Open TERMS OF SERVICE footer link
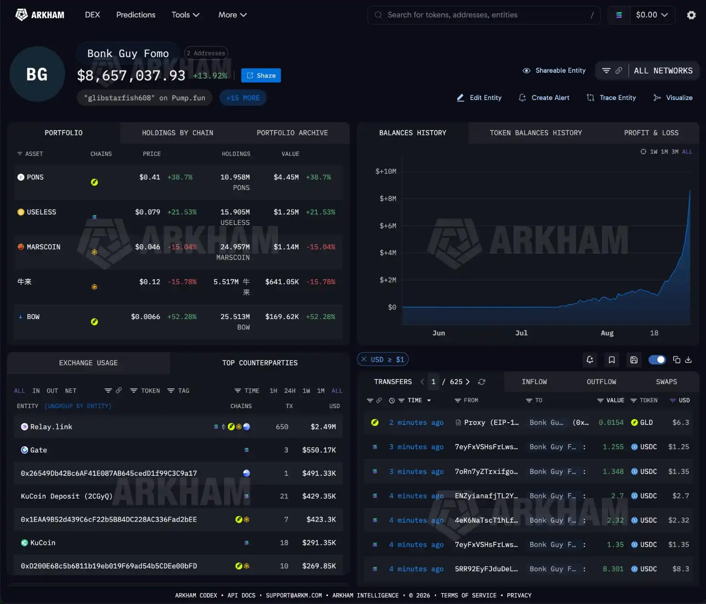The image size is (706, 604). tap(469, 595)
